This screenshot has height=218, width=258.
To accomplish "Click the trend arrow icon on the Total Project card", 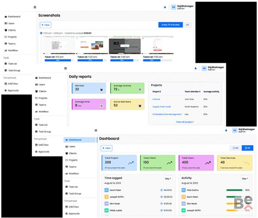I will click(x=131, y=163).
